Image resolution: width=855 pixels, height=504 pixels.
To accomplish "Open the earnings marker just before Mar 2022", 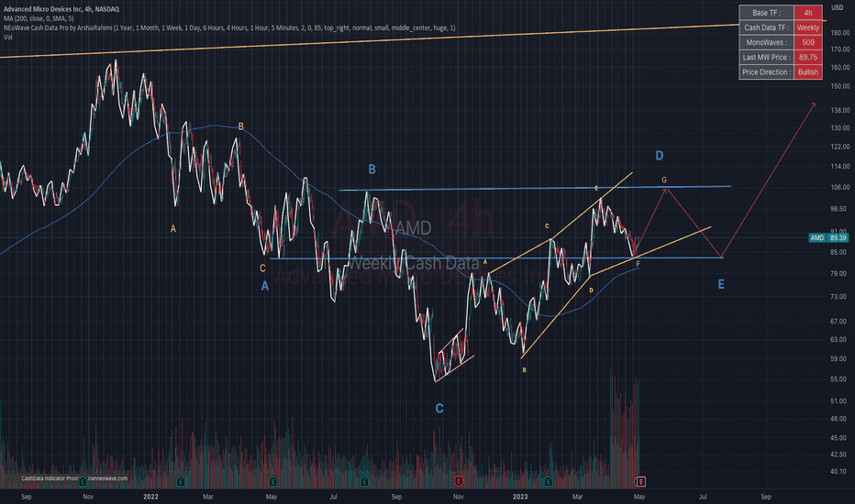I will [x=181, y=482].
